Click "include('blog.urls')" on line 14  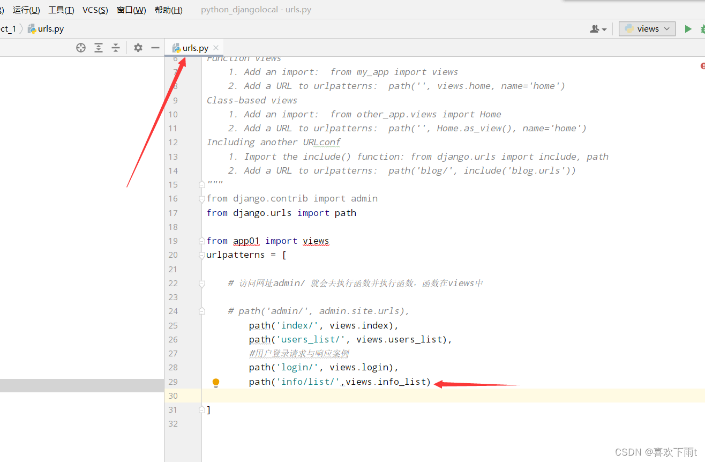[517, 170]
